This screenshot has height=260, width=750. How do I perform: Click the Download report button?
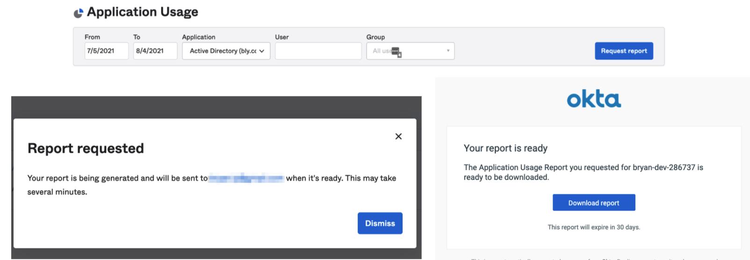point(593,203)
